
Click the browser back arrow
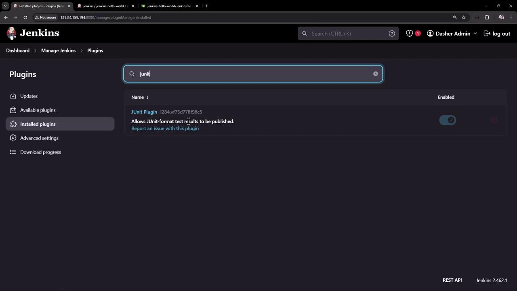[x=6, y=17]
